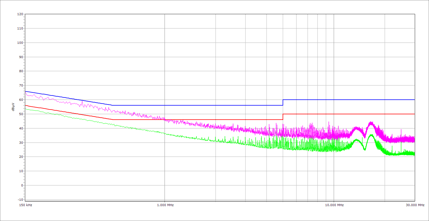Click the "10.000 MHz" x-axis label

334,205
